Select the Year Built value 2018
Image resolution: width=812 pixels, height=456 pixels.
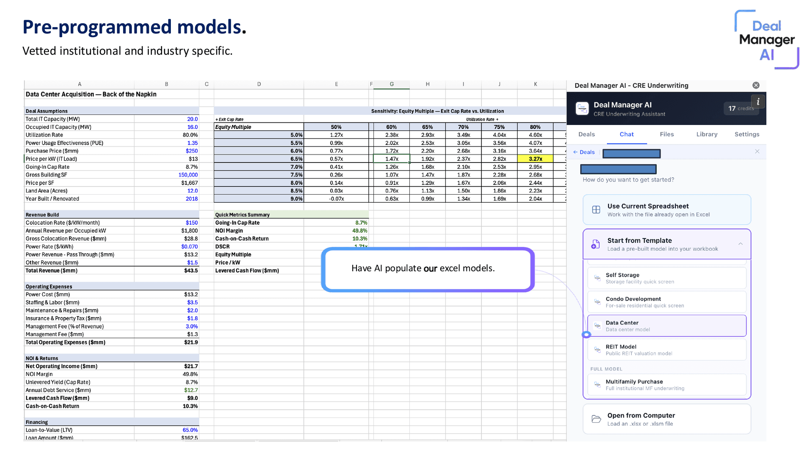point(167,199)
